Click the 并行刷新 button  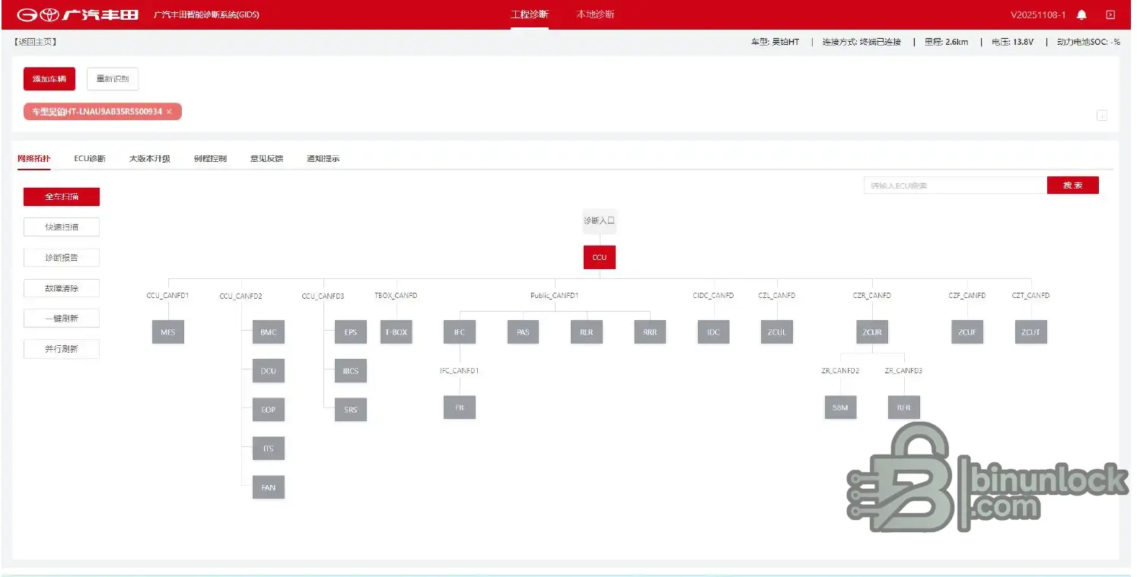pyautogui.click(x=62, y=349)
